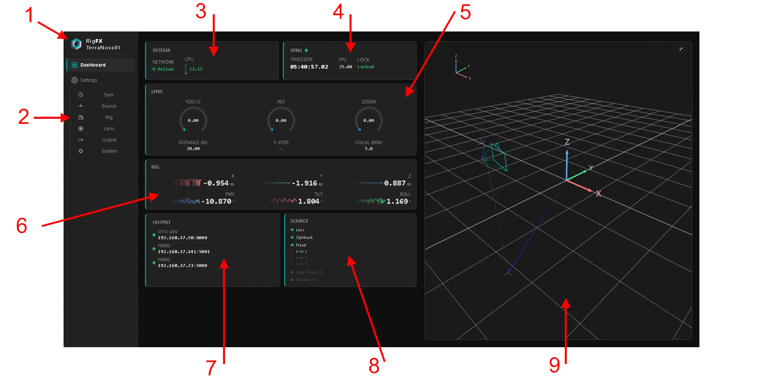Click the Pan value -10.870
The height and width of the screenshot is (379, 763).
[216, 201]
